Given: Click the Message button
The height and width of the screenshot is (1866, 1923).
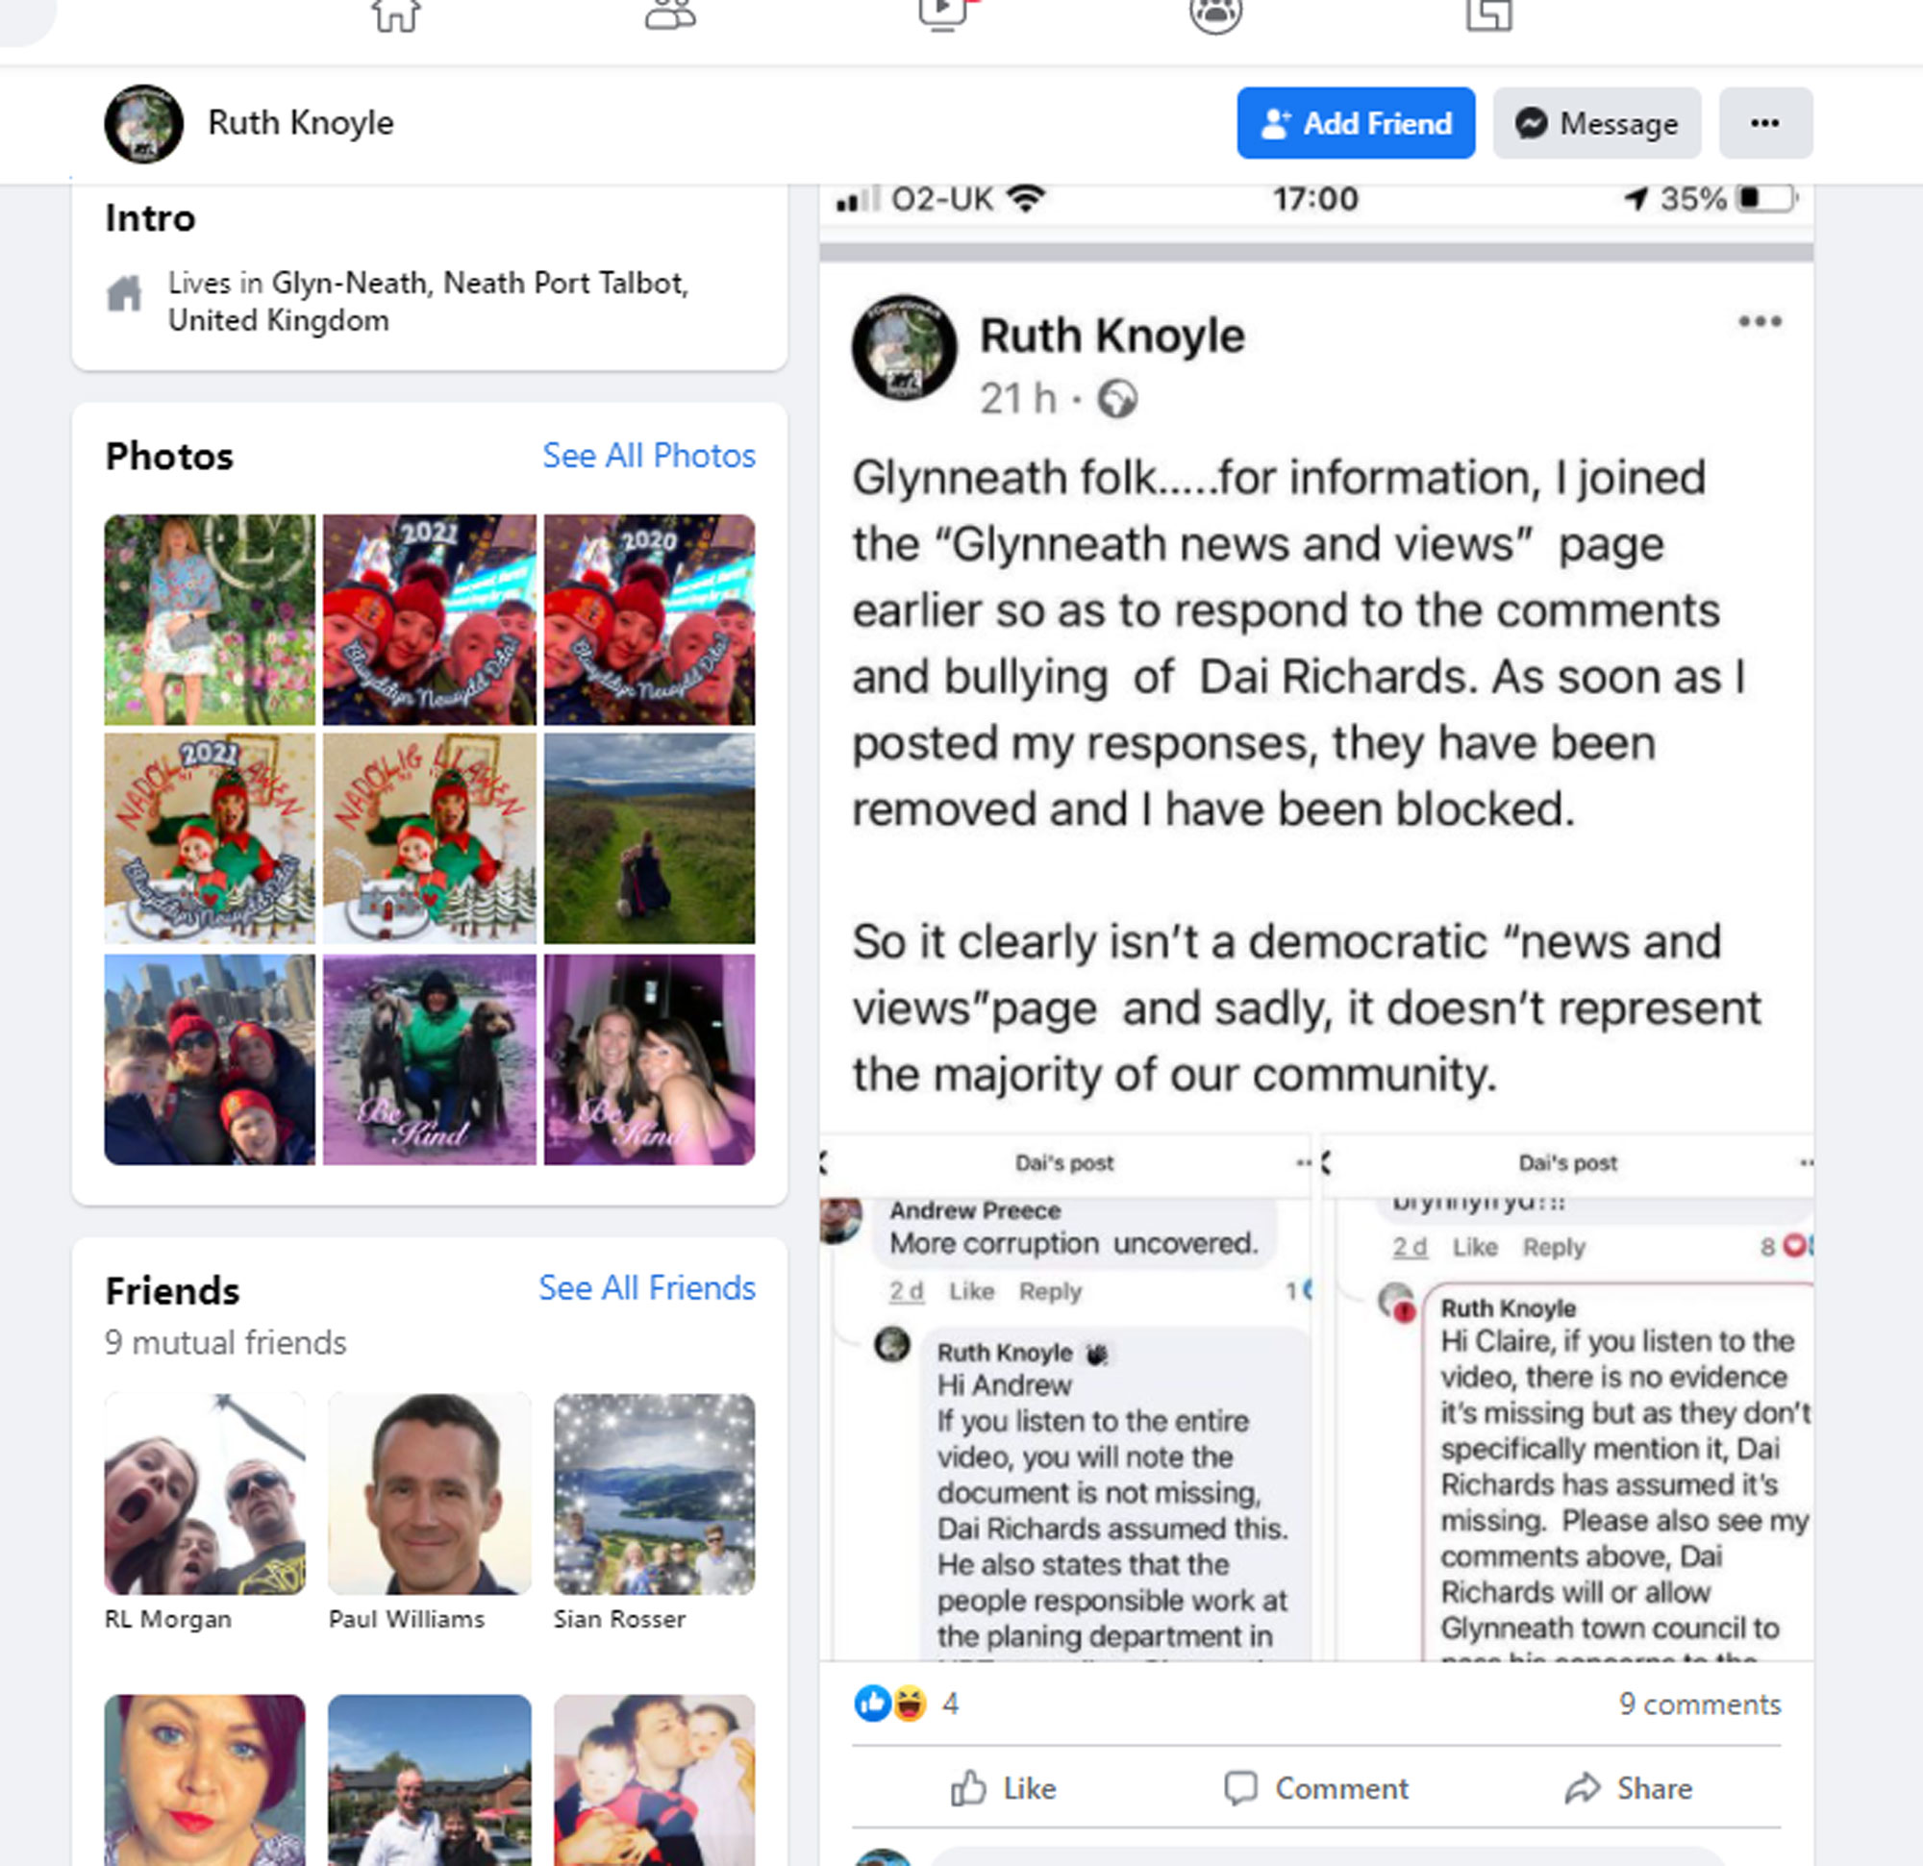Looking at the screenshot, I should pyautogui.click(x=1596, y=123).
